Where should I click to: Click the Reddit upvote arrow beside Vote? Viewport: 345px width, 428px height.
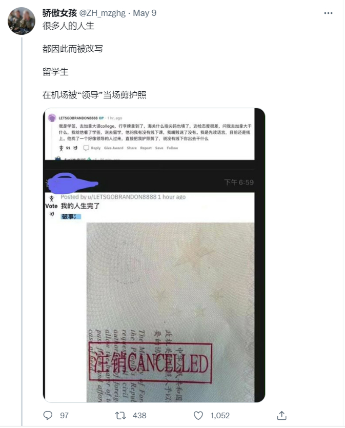tap(51, 198)
